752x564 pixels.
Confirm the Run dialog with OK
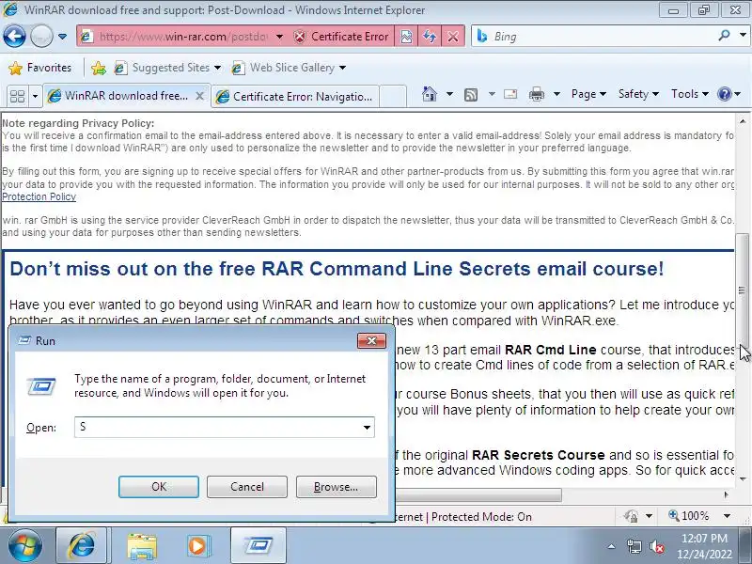[159, 487]
